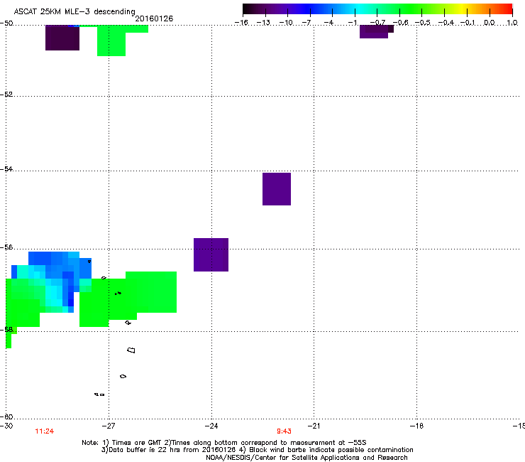Click the latitude label -52
This screenshot has height=462, width=525.
pos(6,95)
